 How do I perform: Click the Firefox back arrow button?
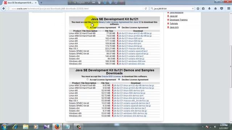tap(4, 9)
